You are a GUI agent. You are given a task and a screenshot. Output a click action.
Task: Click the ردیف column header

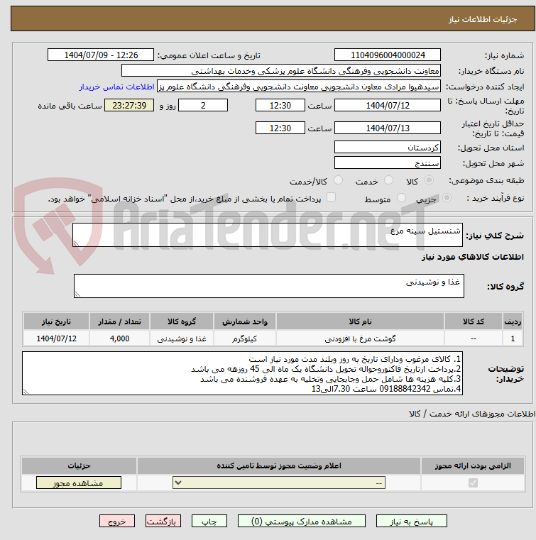point(513,321)
